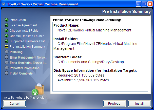This screenshot has width=154, height=110.
Task: Click the Disk Space Information heading
Action: click(95, 70)
